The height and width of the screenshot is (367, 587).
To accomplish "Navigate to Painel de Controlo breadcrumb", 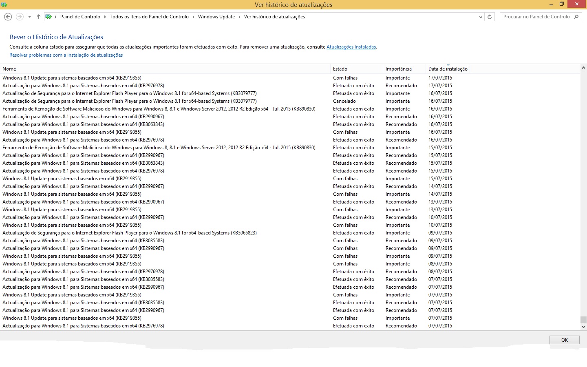I will pyautogui.click(x=80, y=17).
